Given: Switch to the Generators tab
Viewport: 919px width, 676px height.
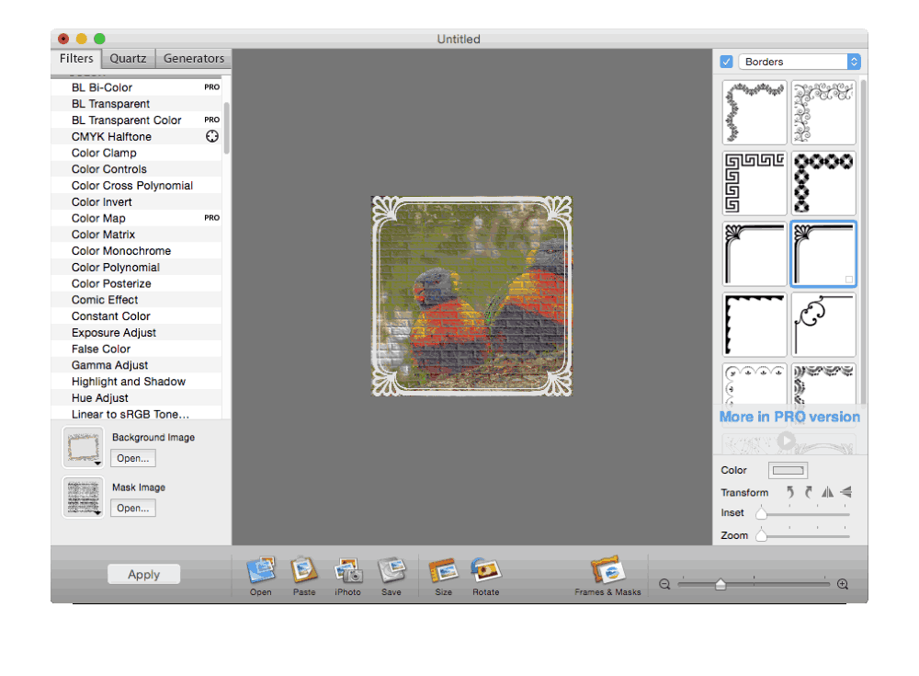Looking at the screenshot, I should (x=193, y=59).
